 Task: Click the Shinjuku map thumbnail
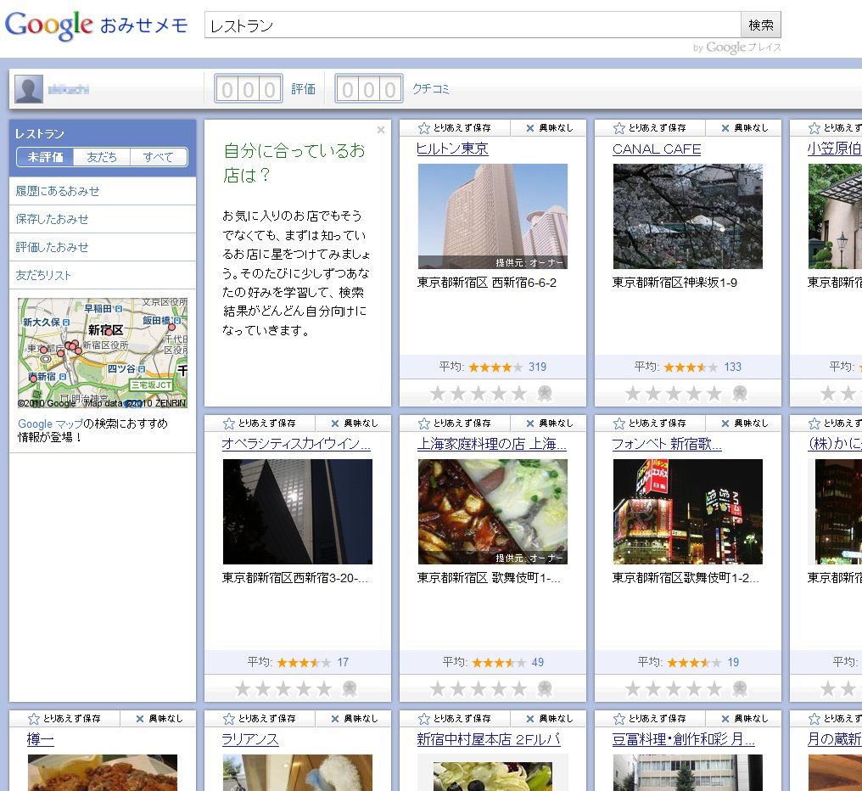(103, 353)
